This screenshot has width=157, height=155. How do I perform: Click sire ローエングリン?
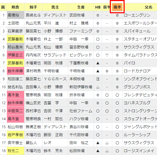[137, 15]
